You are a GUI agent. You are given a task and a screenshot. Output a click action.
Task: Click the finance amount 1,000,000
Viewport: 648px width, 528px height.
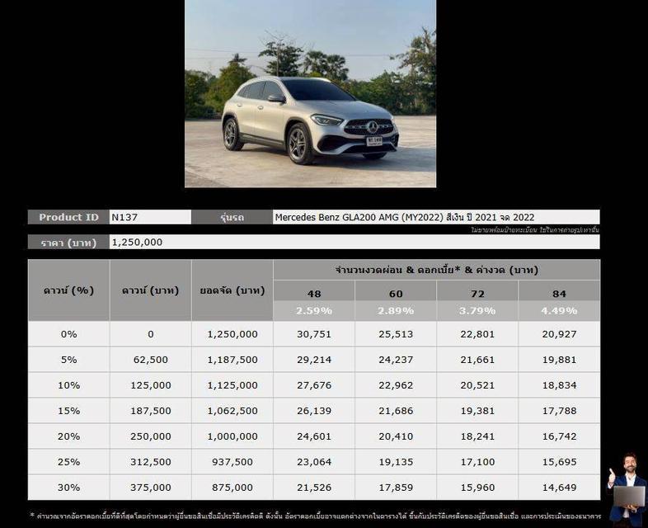(x=232, y=436)
